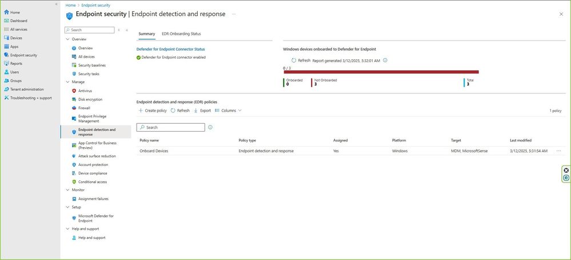The image size is (571, 260).
Task: Open Disk encryption
Action: [87, 99]
